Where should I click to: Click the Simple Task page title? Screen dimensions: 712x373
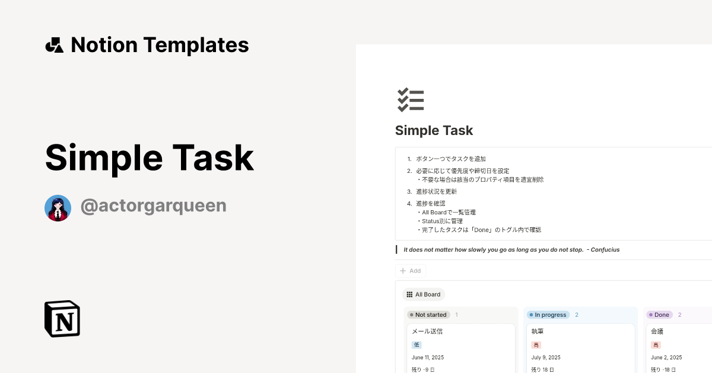tap(434, 130)
